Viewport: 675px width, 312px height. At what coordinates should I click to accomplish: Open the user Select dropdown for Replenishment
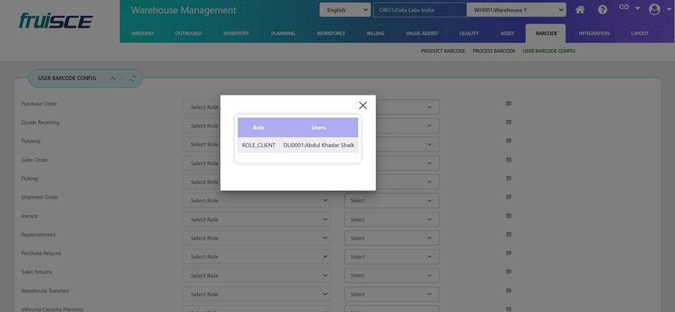click(x=391, y=238)
